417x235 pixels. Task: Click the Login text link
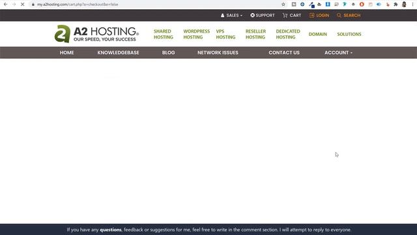pos(323,16)
